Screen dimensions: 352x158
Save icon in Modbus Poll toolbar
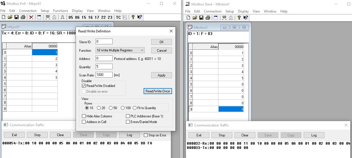16,17
